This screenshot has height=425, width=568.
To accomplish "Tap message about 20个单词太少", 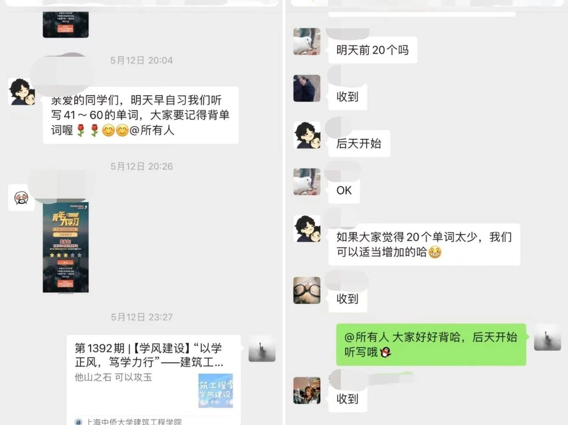I will pyautogui.click(x=424, y=245).
